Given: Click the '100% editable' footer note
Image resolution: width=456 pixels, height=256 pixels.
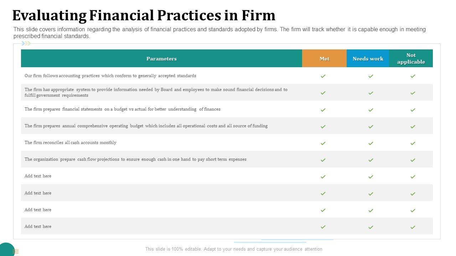Looking at the screenshot, I should coord(233,249).
